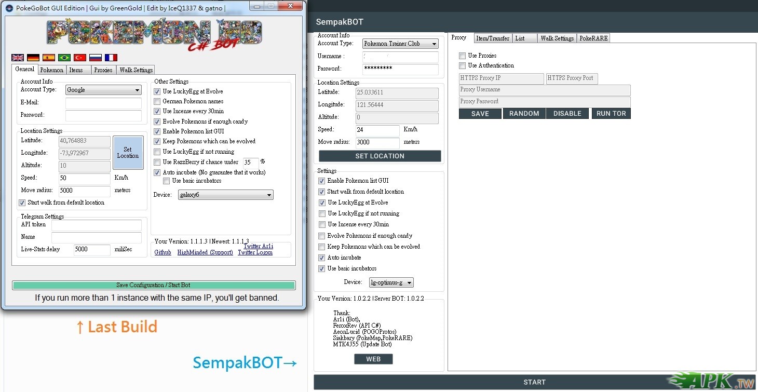Open the Device lg-optimus-g dropdown
758x392 pixels.
pos(391,282)
